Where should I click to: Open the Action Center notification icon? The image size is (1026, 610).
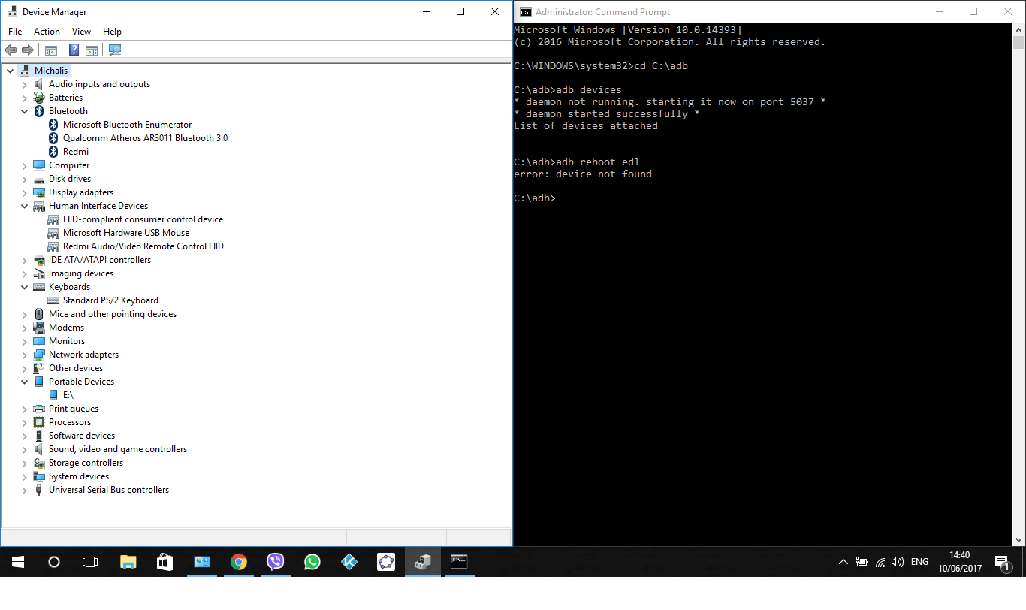1000,562
